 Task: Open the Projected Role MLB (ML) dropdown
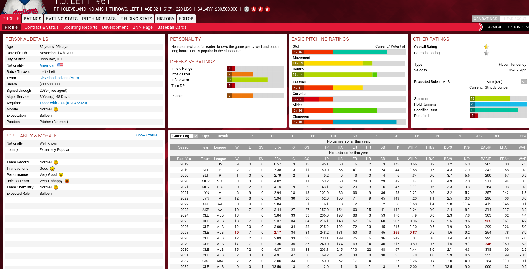[x=506, y=82]
